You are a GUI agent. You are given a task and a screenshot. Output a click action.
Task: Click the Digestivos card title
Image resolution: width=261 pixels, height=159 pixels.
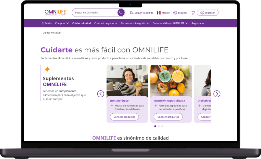204,101
